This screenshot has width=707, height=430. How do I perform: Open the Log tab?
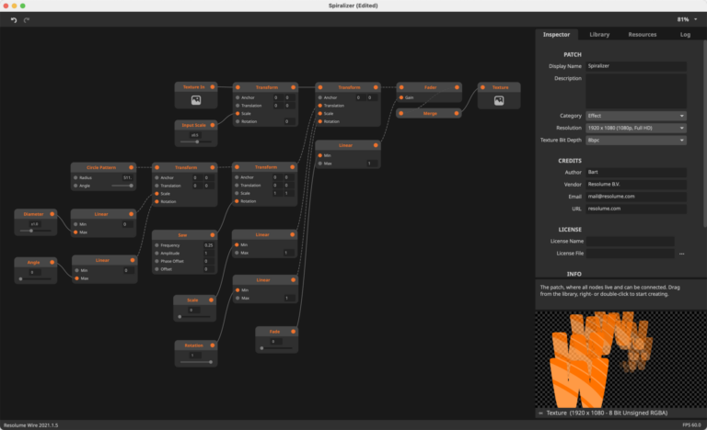tap(685, 34)
